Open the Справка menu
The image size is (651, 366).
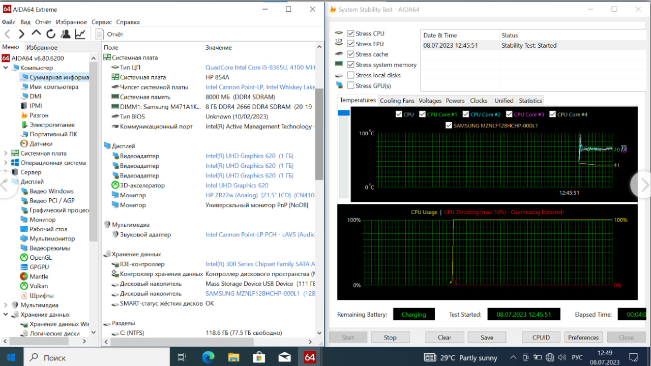tap(128, 22)
